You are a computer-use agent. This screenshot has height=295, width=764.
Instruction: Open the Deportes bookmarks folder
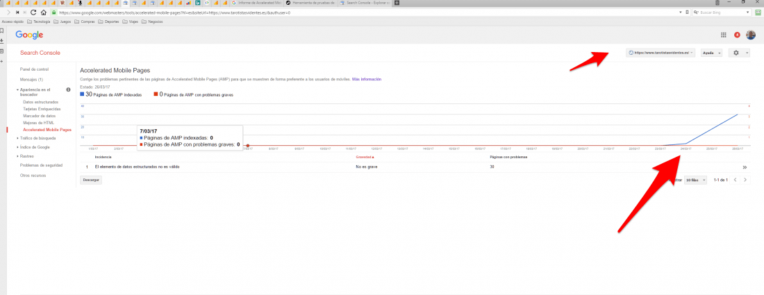click(x=108, y=22)
